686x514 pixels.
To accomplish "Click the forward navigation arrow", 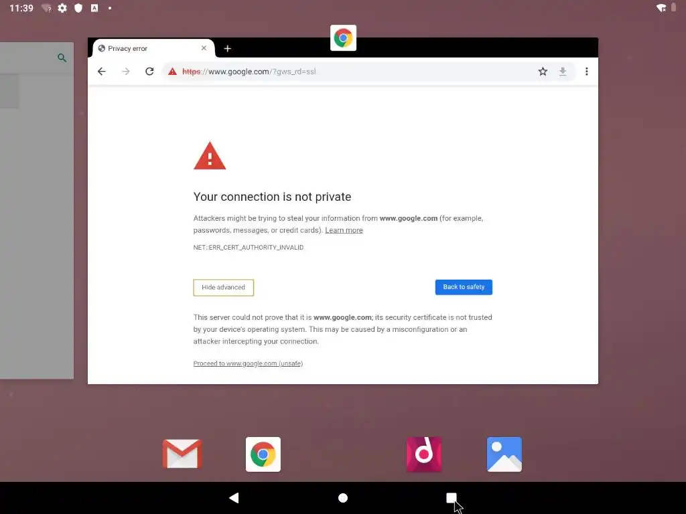I will (125, 71).
